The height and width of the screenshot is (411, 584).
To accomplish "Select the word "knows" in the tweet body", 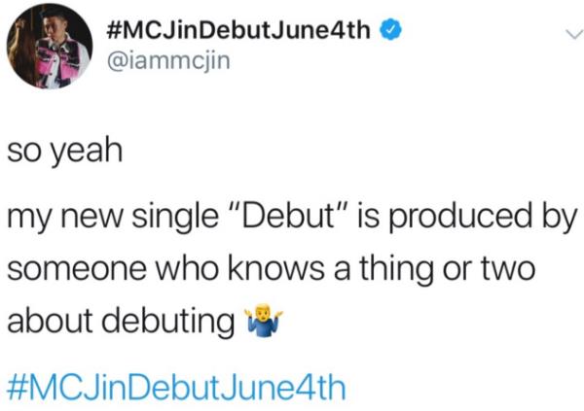I will coord(276,268).
